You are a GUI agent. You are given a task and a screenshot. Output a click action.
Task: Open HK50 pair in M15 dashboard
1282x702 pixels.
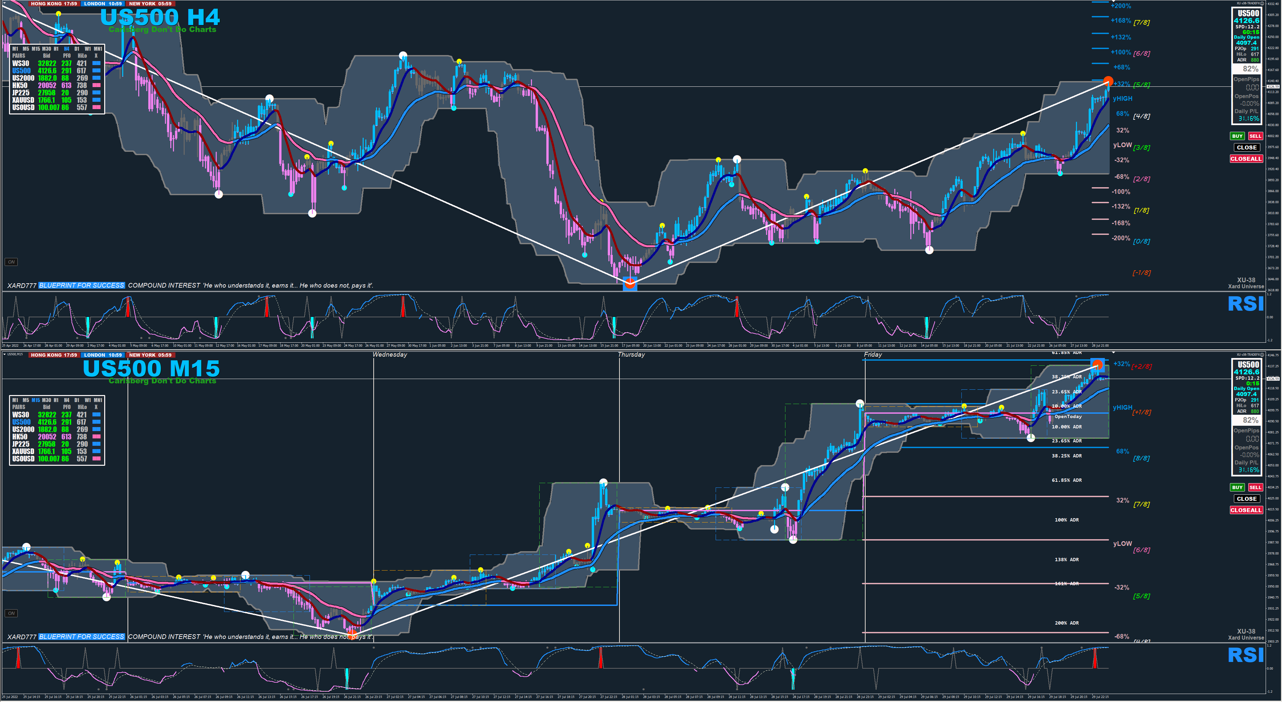click(19, 436)
